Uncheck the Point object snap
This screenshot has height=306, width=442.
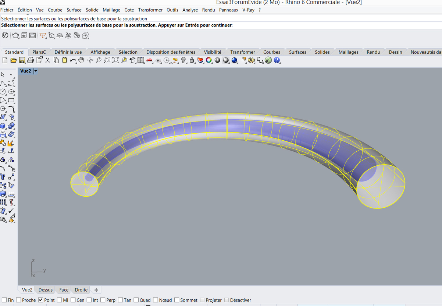point(41,300)
